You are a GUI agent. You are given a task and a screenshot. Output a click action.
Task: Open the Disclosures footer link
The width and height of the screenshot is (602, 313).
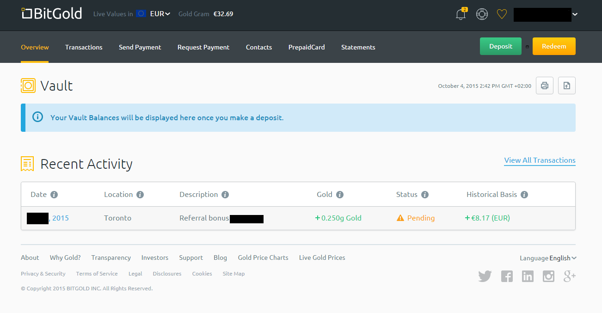click(x=167, y=274)
